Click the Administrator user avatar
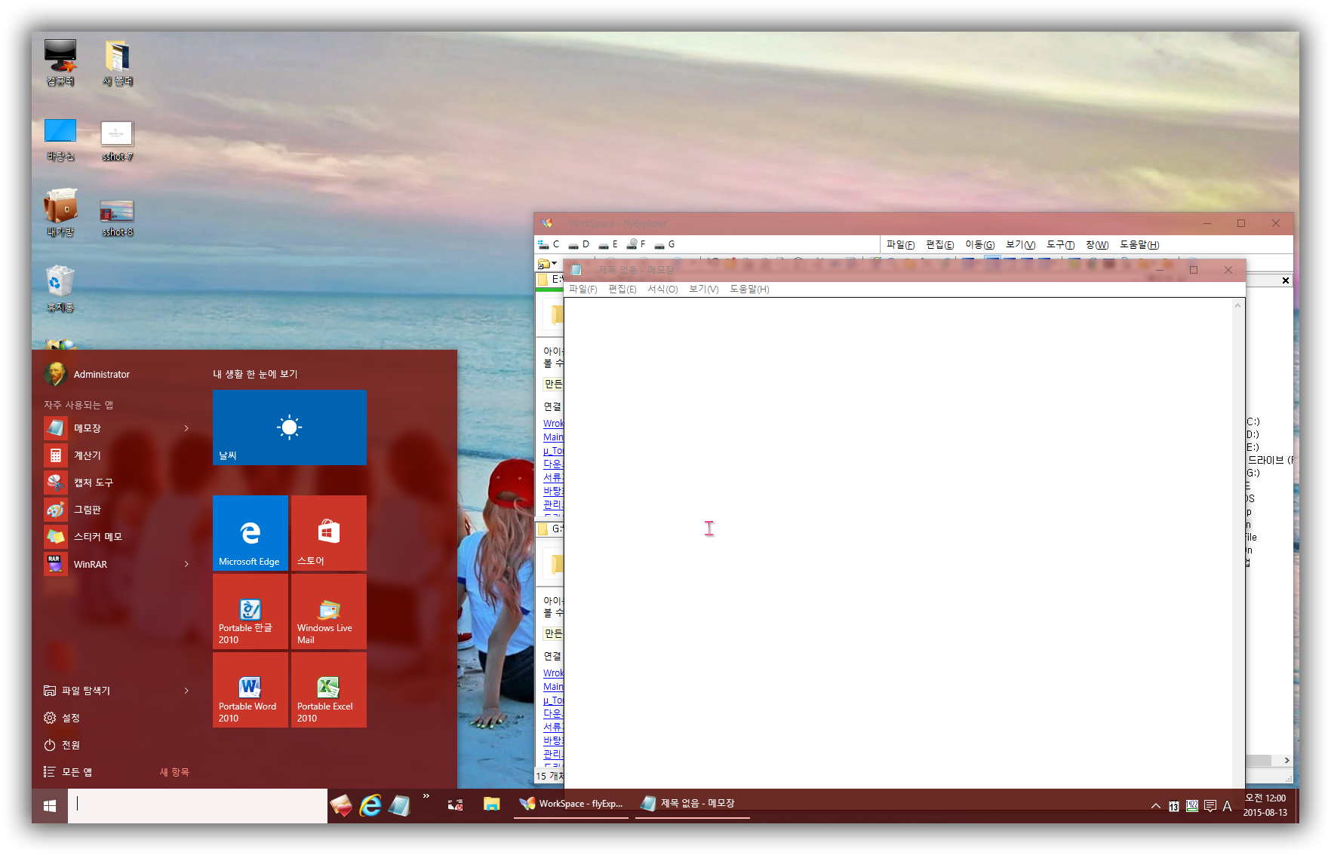Screen dimensions: 1331x855 tap(55, 374)
